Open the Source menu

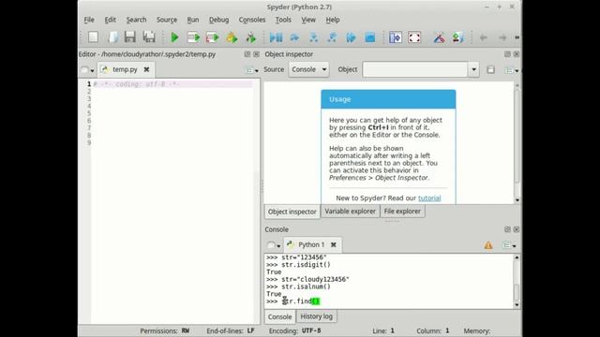[x=167, y=20]
